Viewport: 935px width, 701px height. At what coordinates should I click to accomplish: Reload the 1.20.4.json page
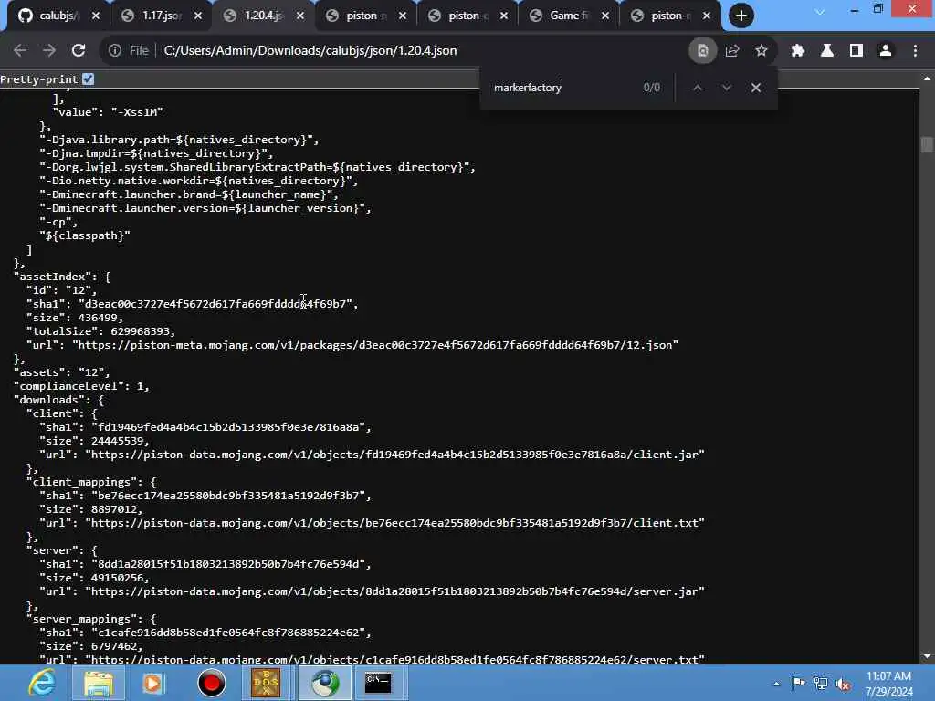point(79,51)
